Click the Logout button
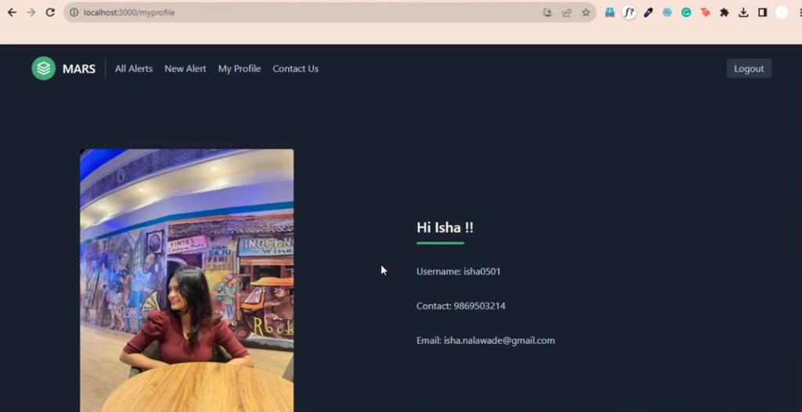The image size is (802, 412). pyautogui.click(x=749, y=69)
